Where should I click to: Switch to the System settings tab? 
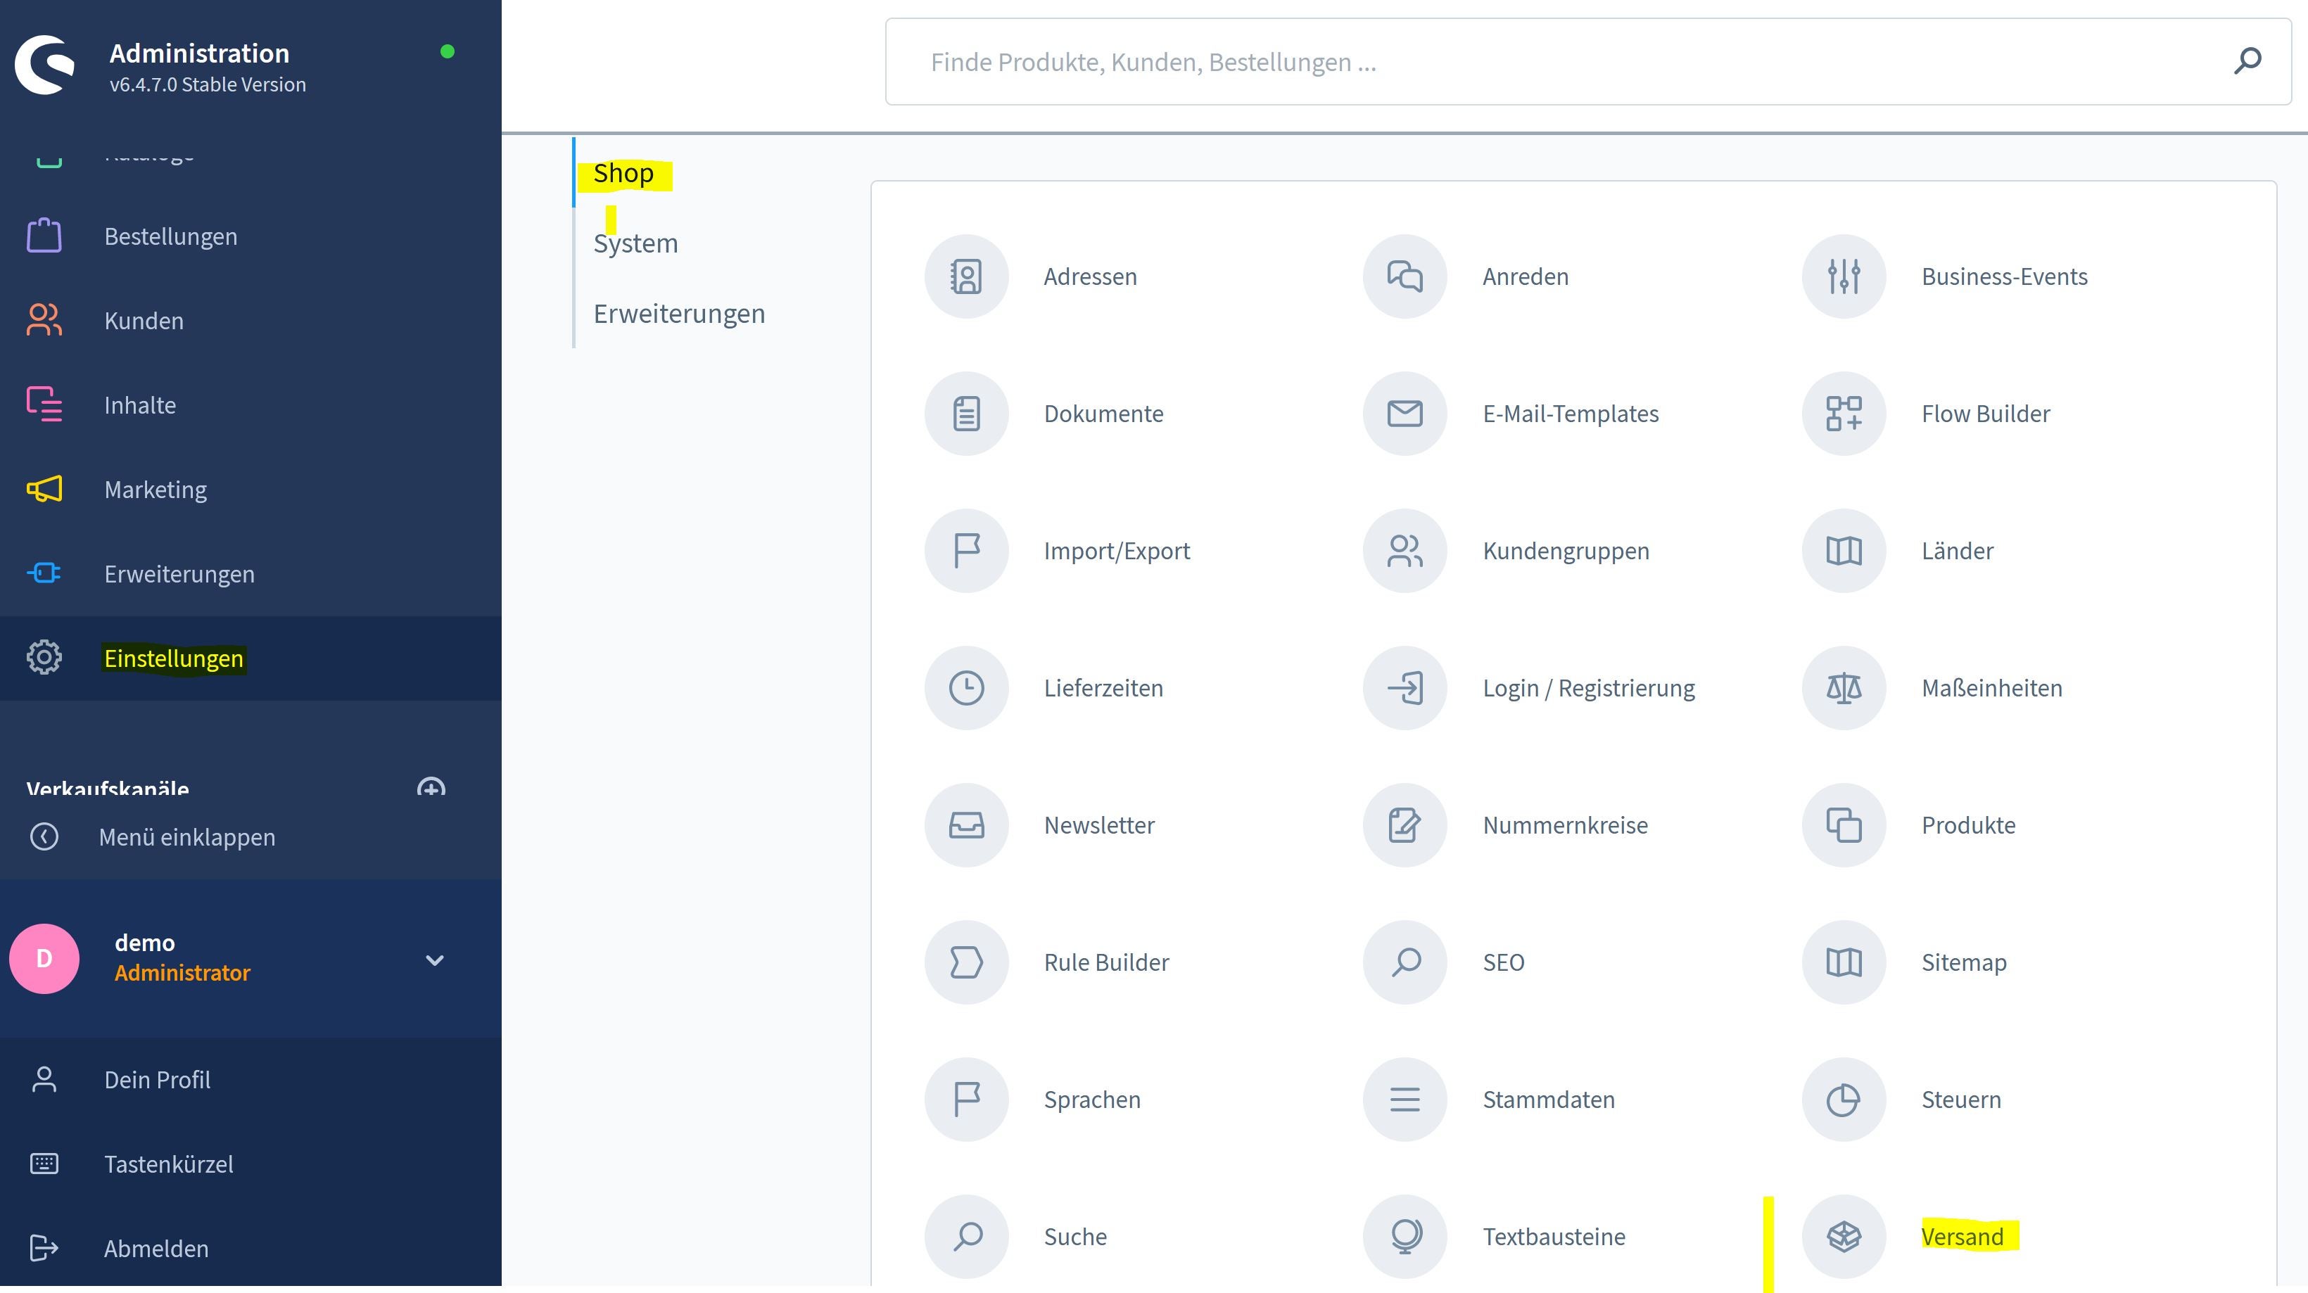pyautogui.click(x=635, y=243)
